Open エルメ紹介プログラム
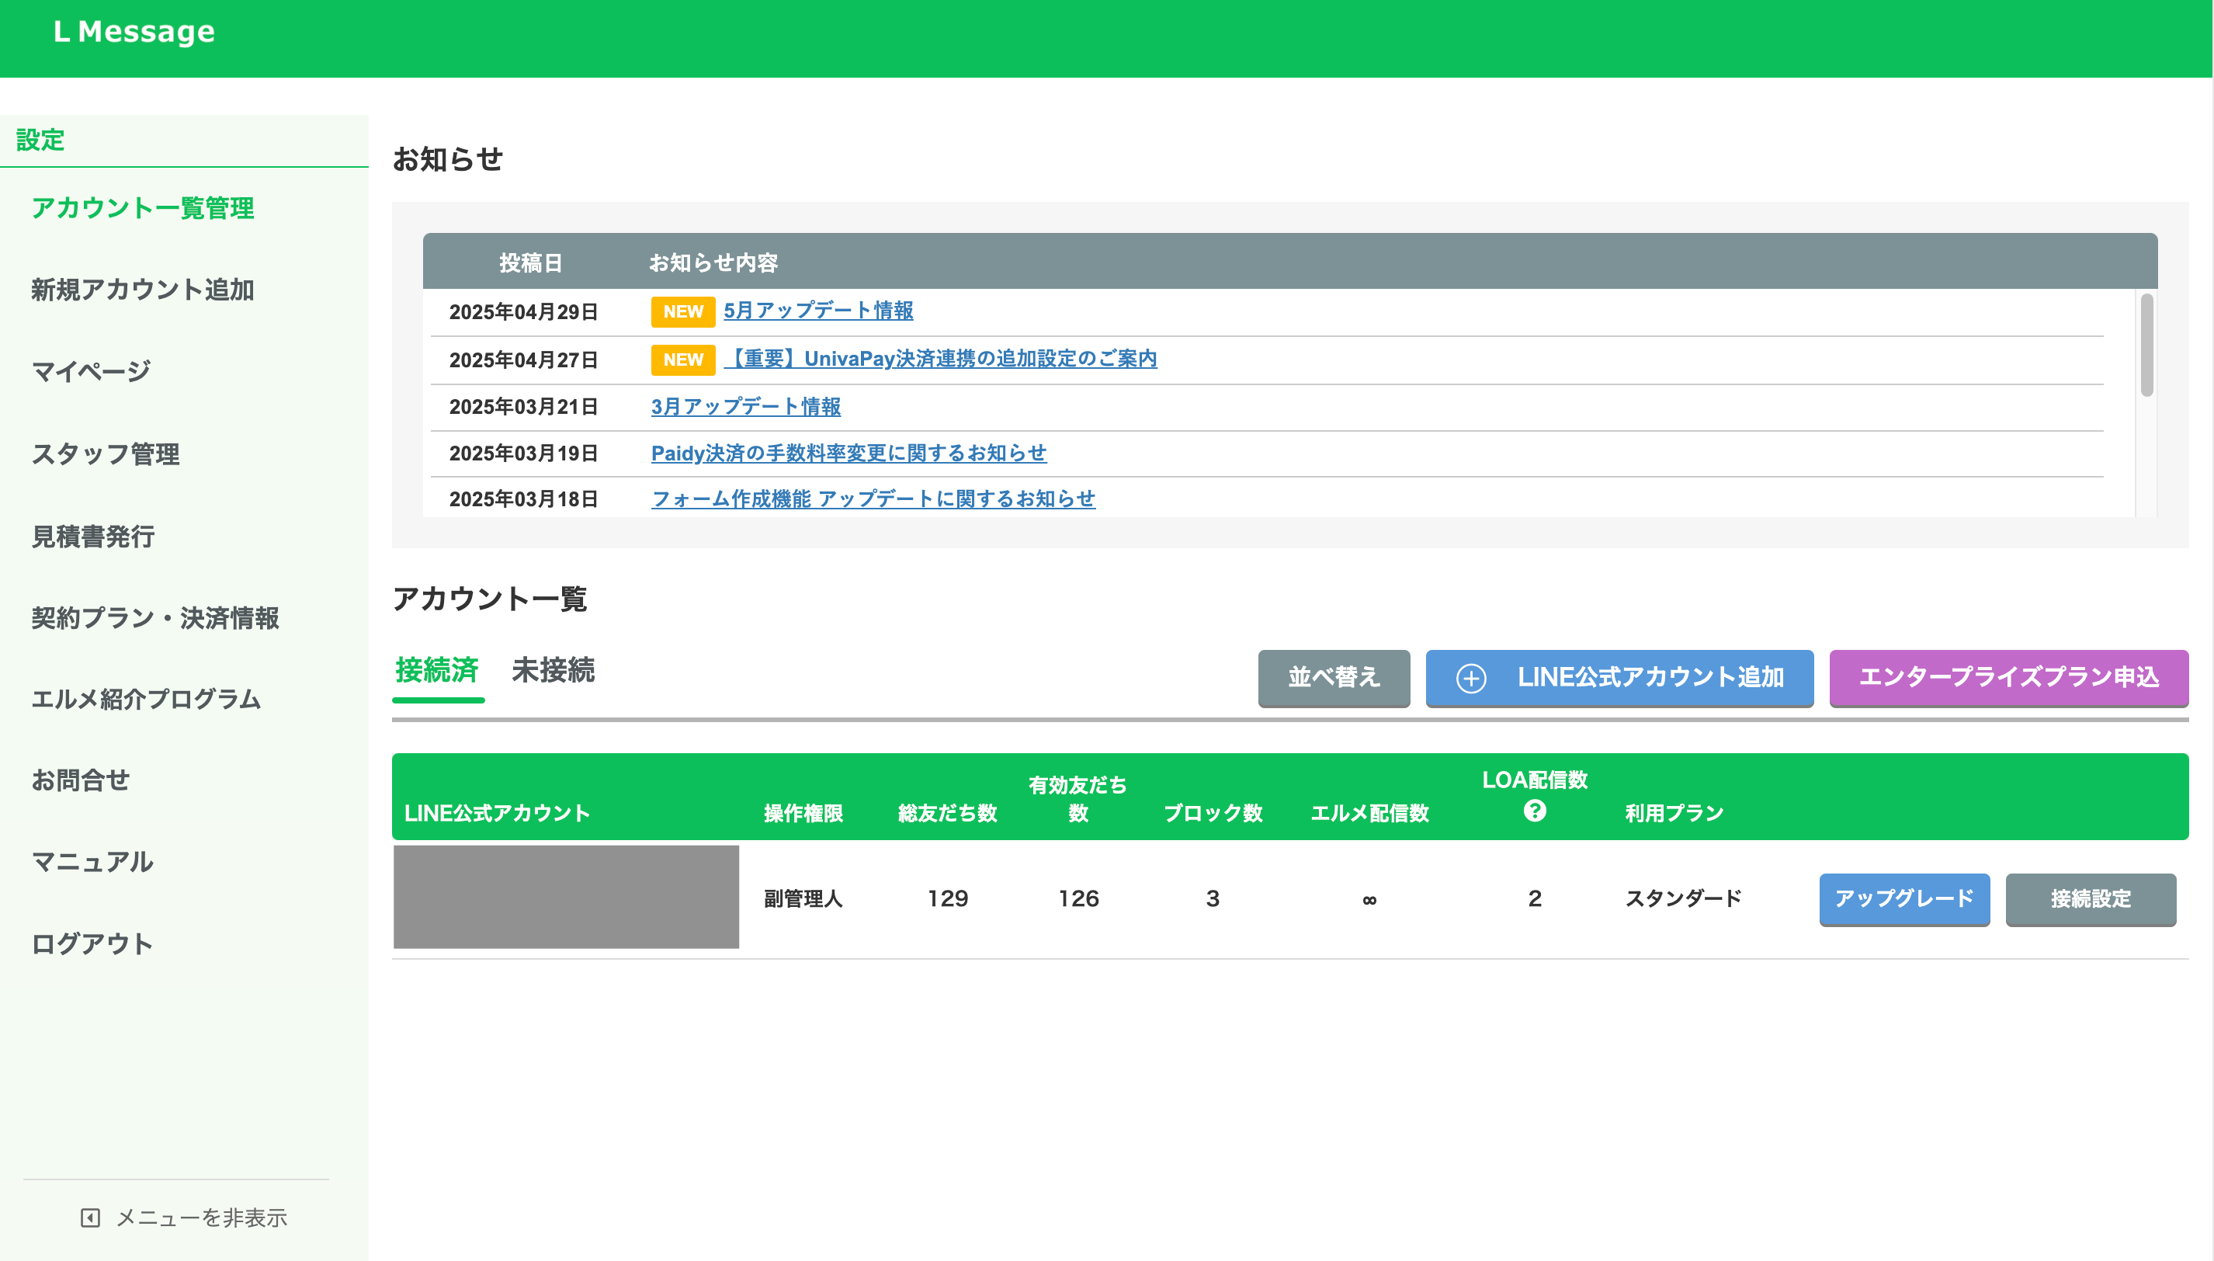The image size is (2214, 1261). coord(146,698)
